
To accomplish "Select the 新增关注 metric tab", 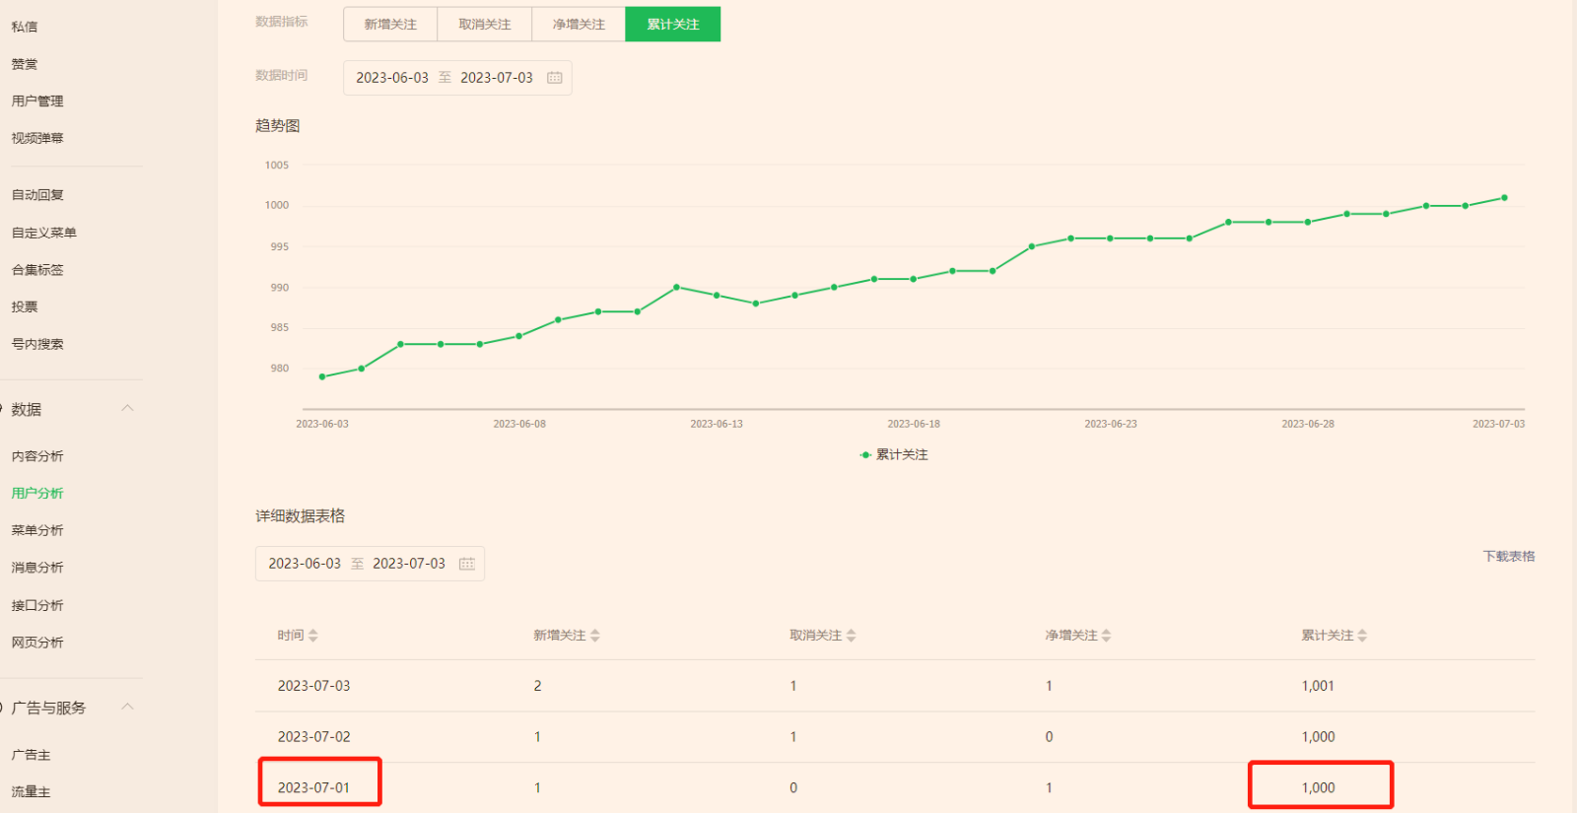I will pos(390,25).
